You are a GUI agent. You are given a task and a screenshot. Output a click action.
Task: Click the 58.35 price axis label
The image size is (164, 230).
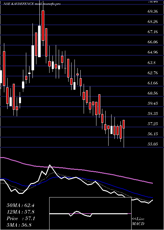153,114
